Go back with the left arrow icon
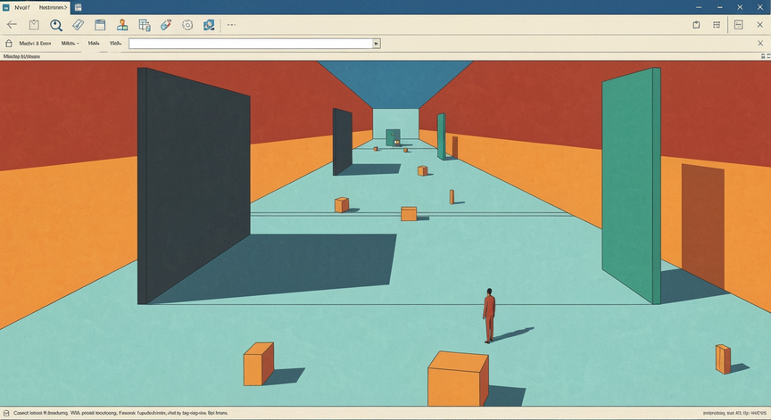Screen dimensions: 771x420 [x=12, y=25]
